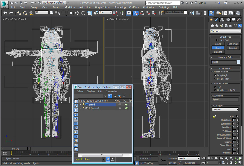Click the Undo arrow in main toolbar
Screen dimensions: 244x166
click(x=5, y=13)
